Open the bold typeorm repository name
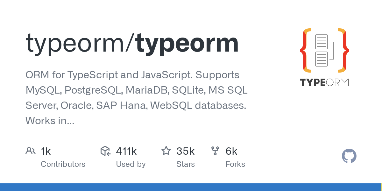This screenshot has width=382, height=191. 187,43
